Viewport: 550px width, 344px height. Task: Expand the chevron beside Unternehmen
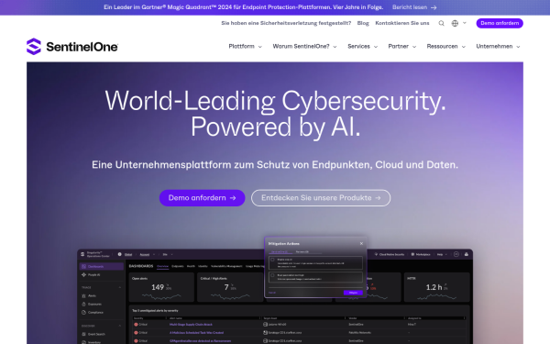click(518, 47)
